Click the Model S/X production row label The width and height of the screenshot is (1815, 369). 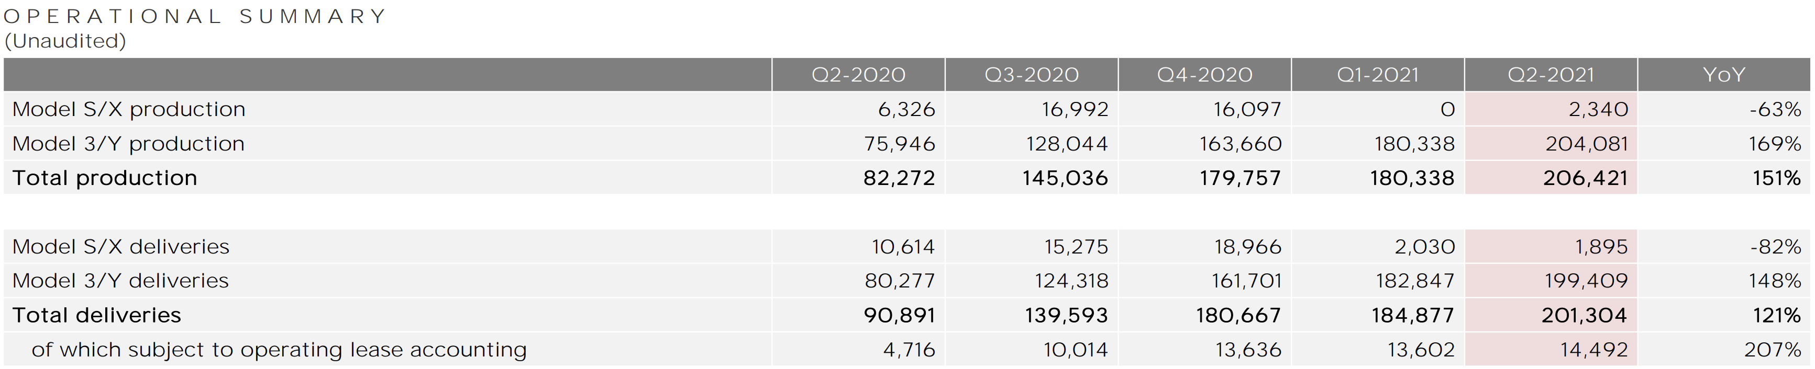tap(129, 110)
